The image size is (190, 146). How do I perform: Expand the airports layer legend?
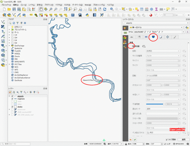point(9,96)
